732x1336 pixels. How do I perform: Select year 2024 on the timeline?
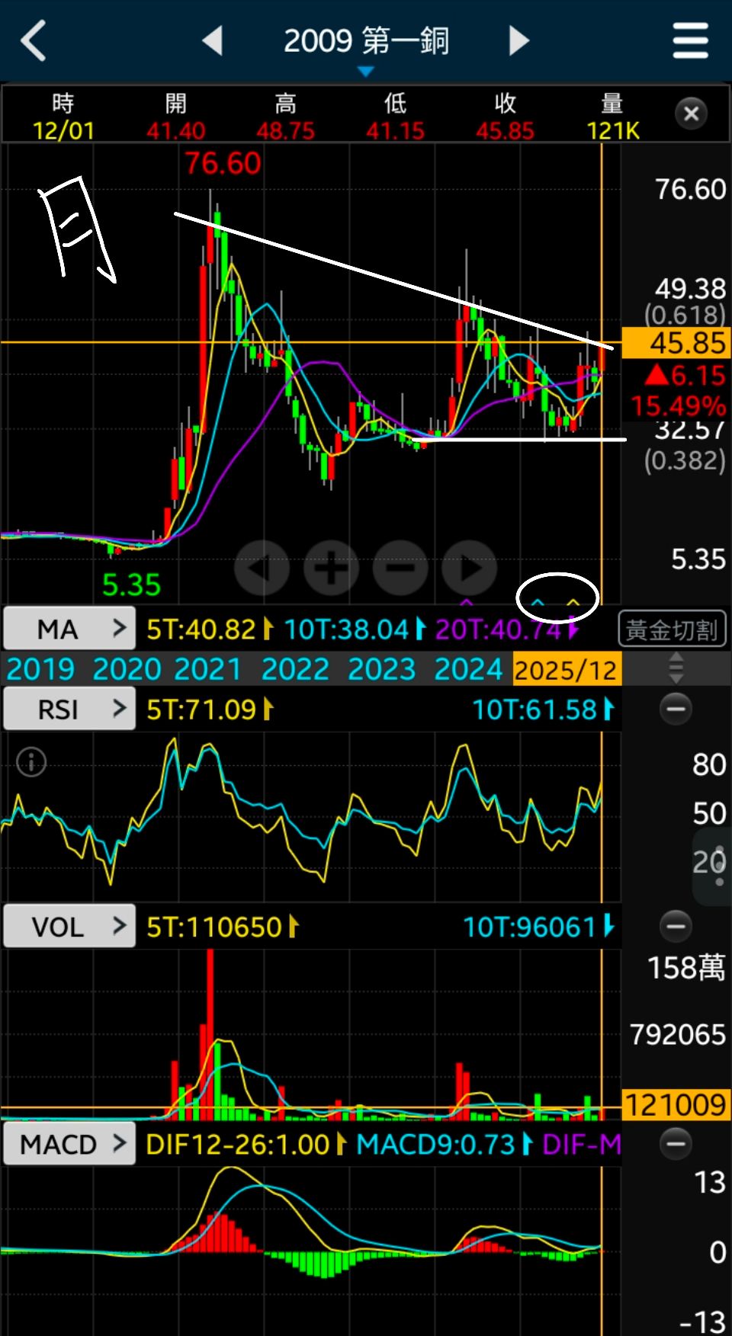click(x=468, y=669)
